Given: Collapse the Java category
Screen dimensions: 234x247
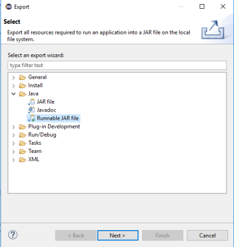Looking at the screenshot, I should tap(13, 94).
